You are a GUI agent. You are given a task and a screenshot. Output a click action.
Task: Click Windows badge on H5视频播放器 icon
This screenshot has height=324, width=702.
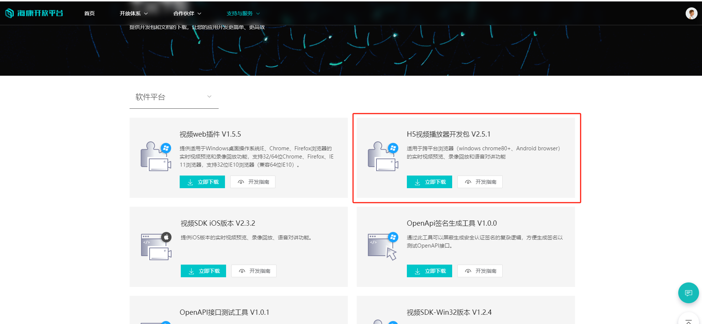(393, 148)
